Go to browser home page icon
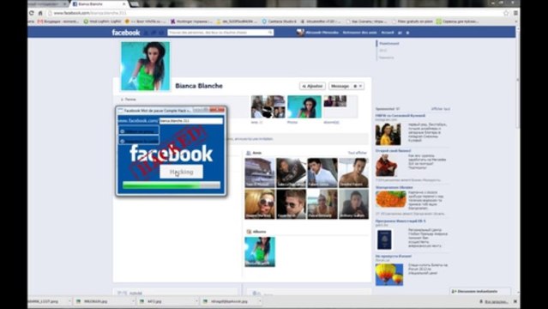The image size is (548, 309). click(x=40, y=13)
